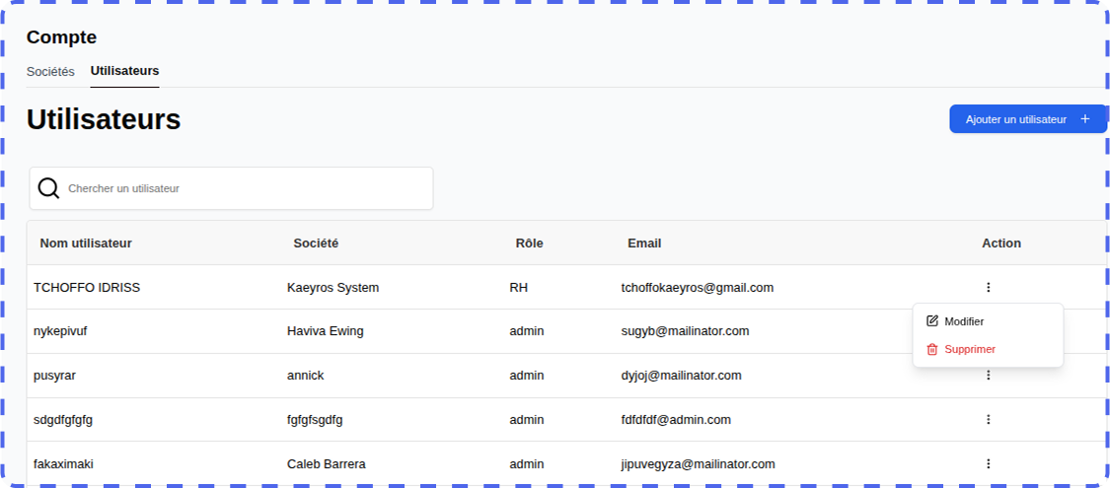The image size is (1110, 488).
Task: Choose Modifier from the context menu
Action: point(964,321)
